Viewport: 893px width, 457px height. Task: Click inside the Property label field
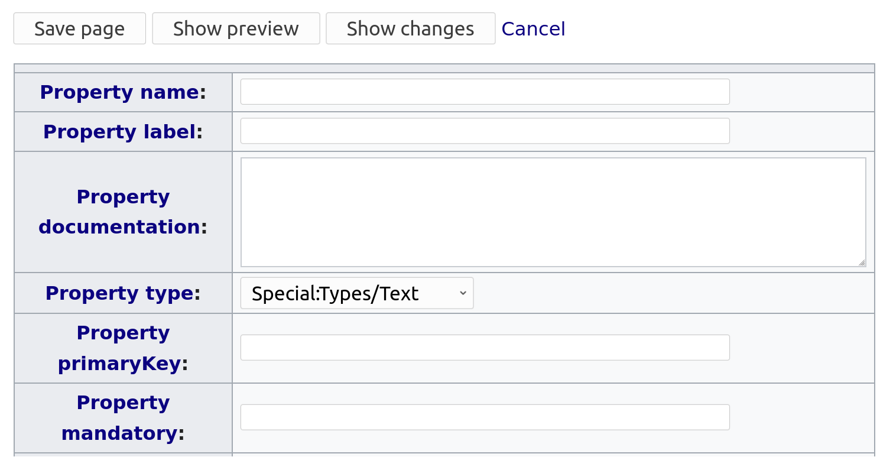point(483,131)
